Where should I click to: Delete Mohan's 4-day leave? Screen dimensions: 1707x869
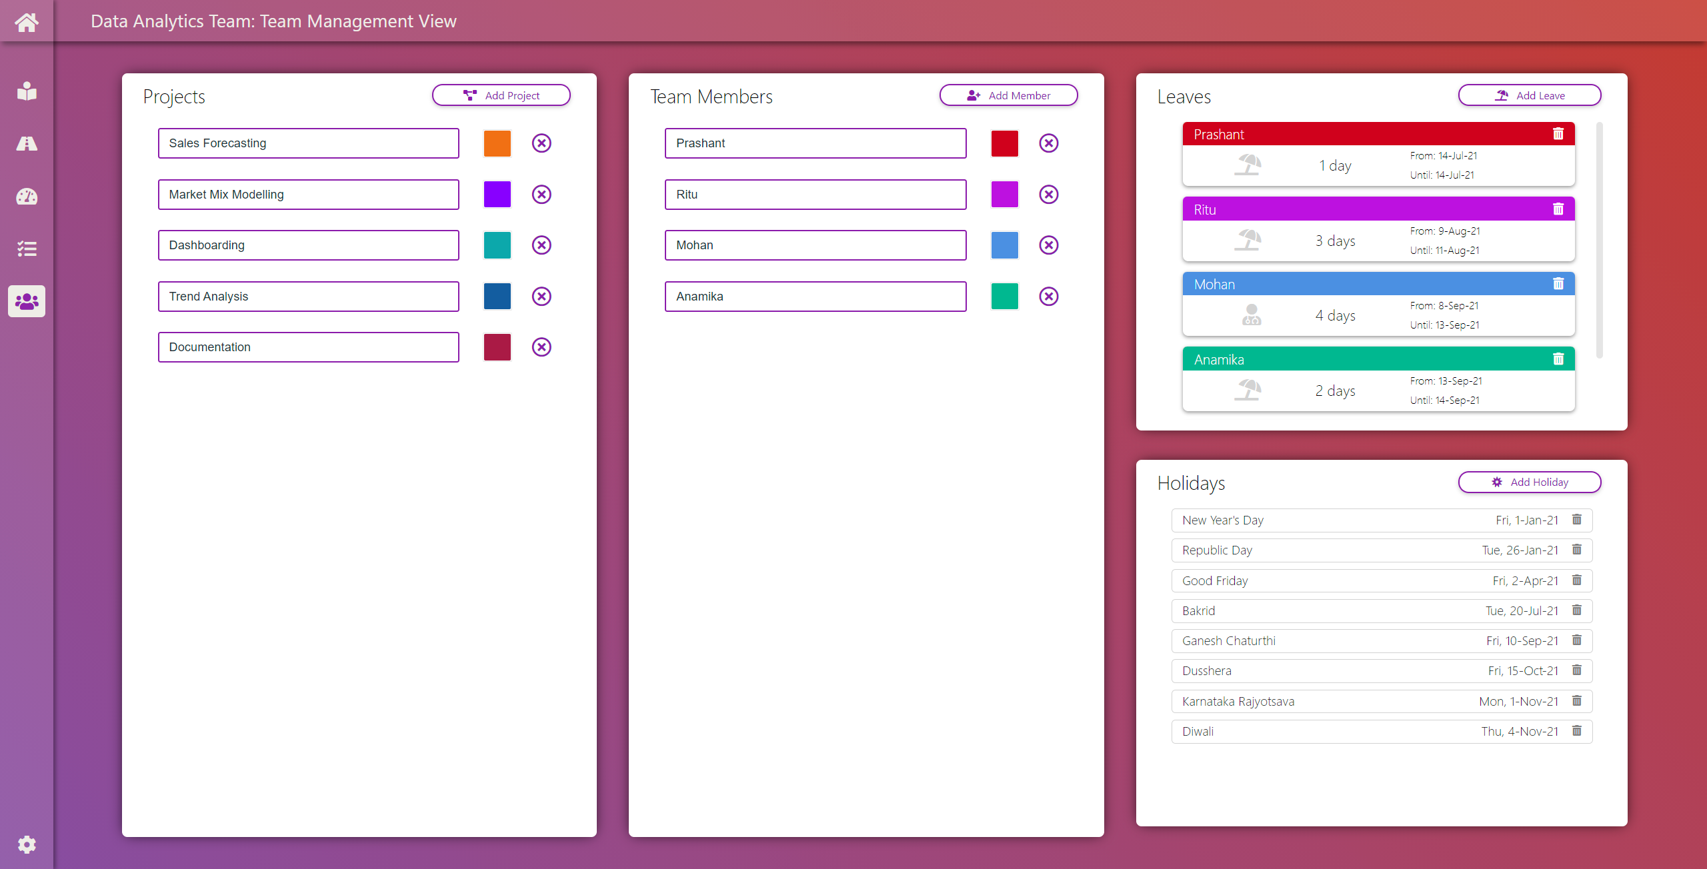point(1558,283)
